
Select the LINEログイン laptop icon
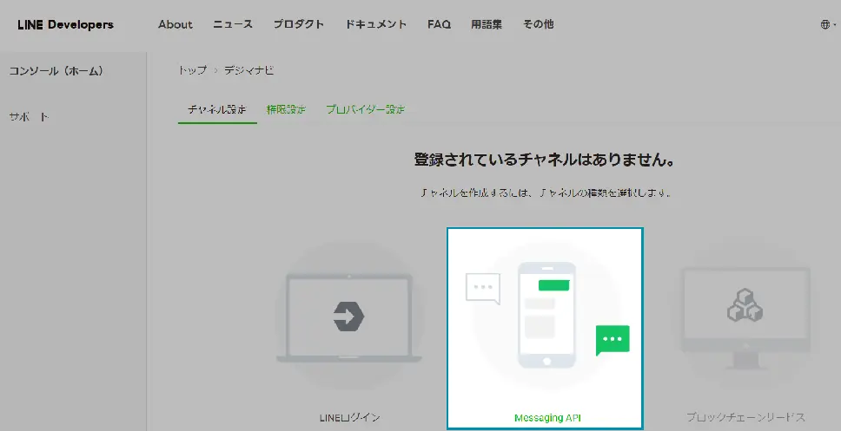click(349, 317)
